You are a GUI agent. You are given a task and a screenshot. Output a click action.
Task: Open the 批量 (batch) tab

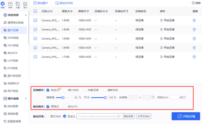click(18, 5)
